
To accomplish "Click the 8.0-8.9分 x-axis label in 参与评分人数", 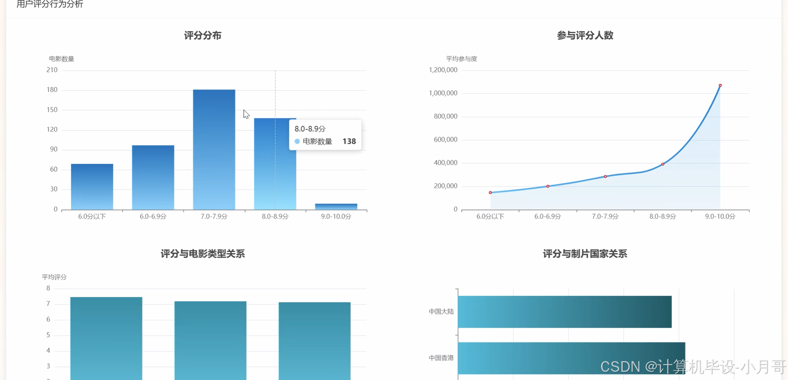I will [663, 216].
